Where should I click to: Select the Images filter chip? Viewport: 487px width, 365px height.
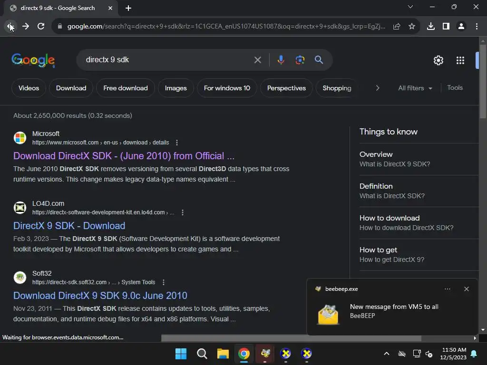tap(176, 88)
